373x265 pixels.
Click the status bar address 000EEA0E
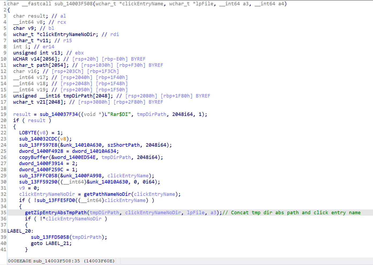click(x=19, y=261)
